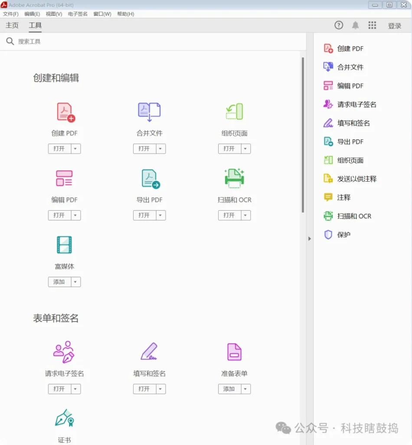Image resolution: width=412 pixels, height=445 pixels.
Task: Click the 搜索工具 search field
Action: (153, 41)
